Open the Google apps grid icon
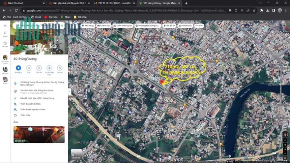 click(277, 25)
